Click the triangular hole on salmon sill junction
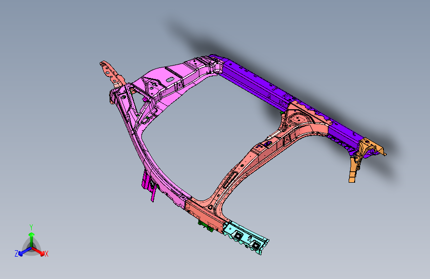Viewport: 430px width, 279px height. pos(210,208)
